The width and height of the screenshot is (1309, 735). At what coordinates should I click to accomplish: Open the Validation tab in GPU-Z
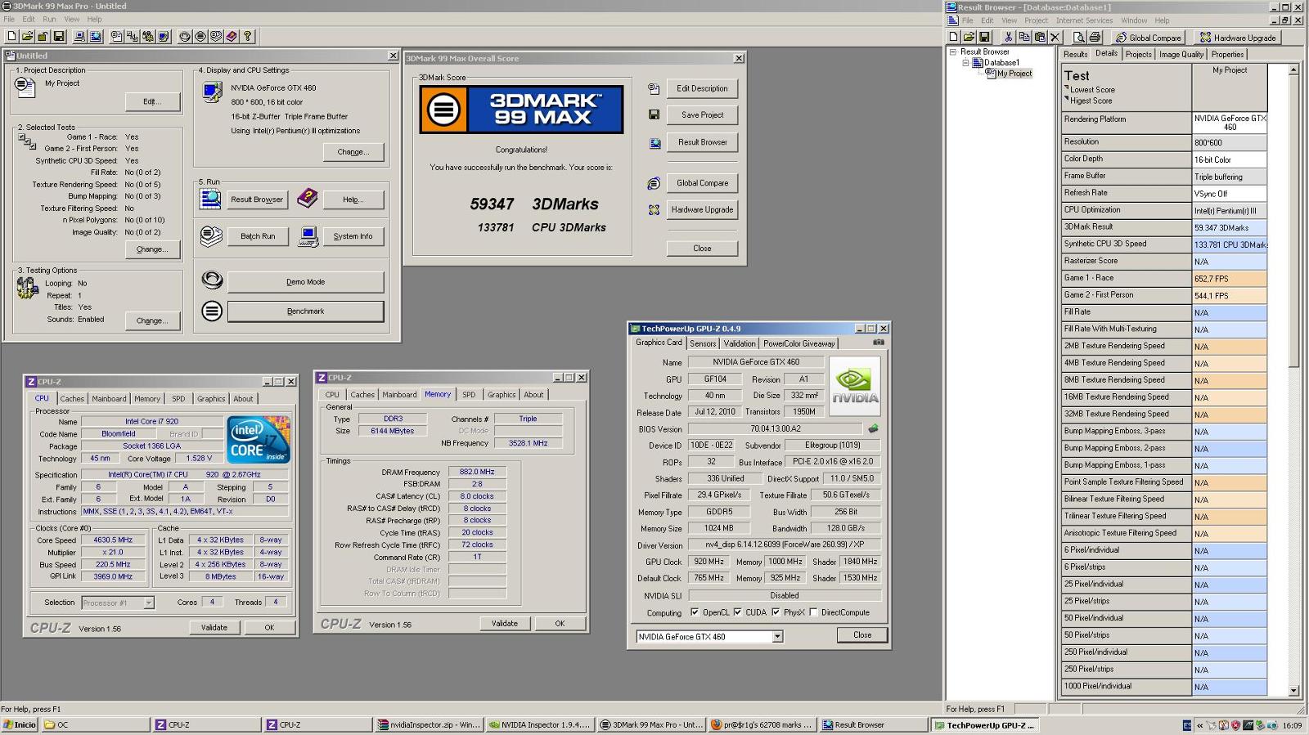pos(740,343)
